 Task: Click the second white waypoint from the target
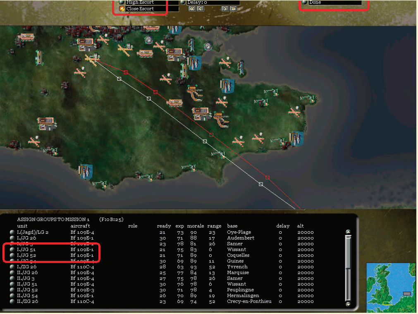coord(149,99)
